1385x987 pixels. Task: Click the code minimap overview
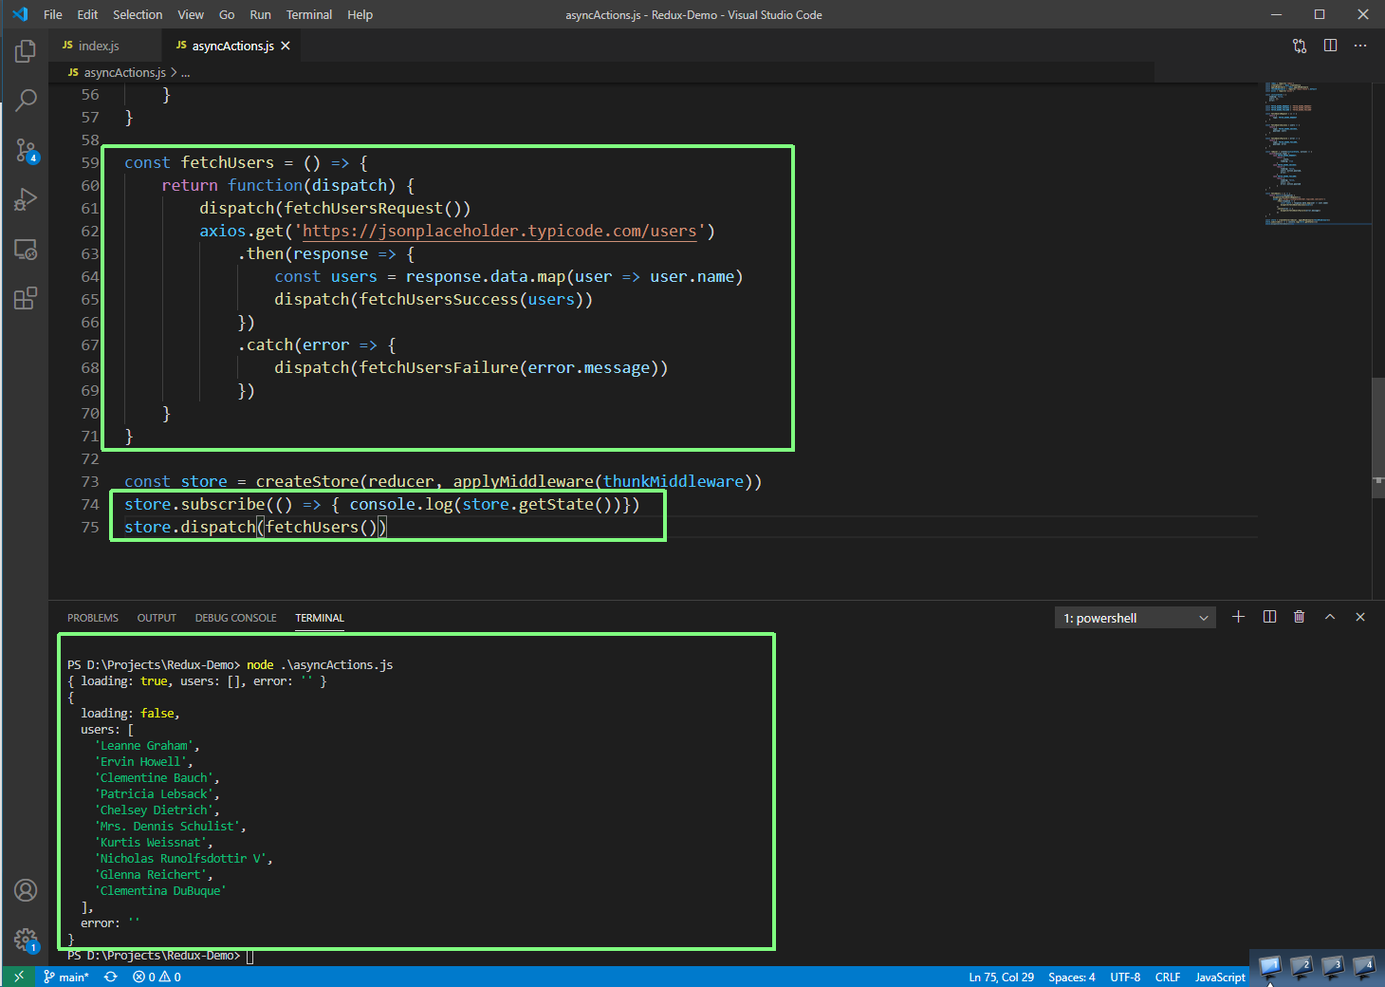pyautogui.click(x=1316, y=152)
